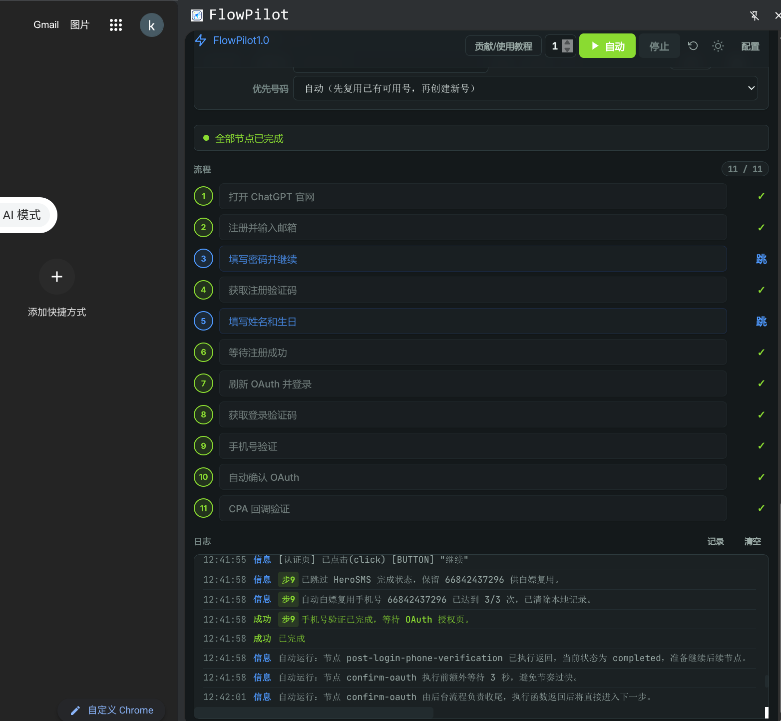781x721 pixels.
Task: Open the FlowPilot1.0 link
Action: click(x=241, y=40)
